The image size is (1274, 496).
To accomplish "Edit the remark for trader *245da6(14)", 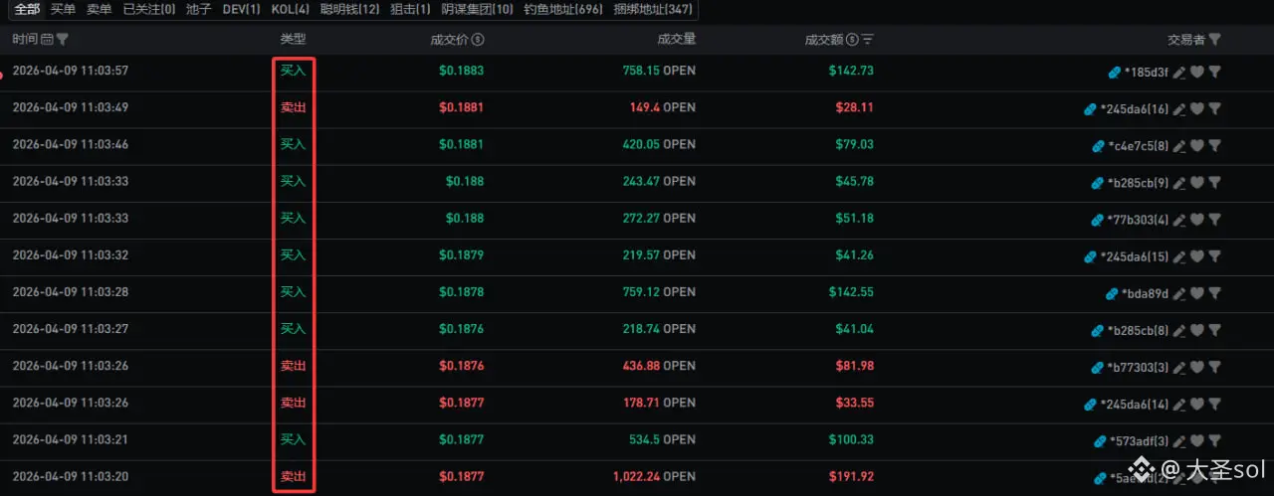I will tap(1179, 404).
